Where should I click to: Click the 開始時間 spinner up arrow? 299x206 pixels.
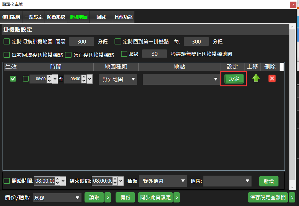click(57, 179)
